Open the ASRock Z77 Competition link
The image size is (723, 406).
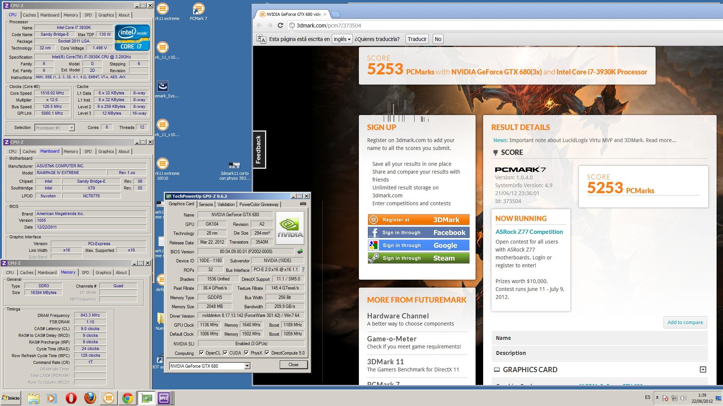pyautogui.click(x=529, y=232)
